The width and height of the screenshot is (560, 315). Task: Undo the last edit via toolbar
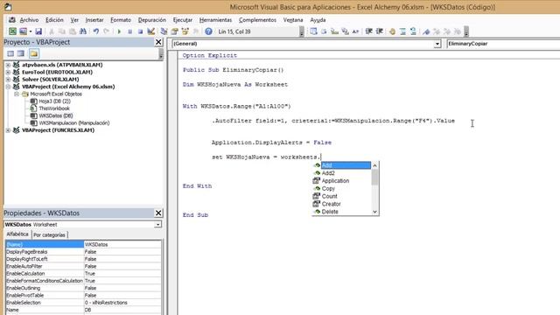click(x=96, y=31)
